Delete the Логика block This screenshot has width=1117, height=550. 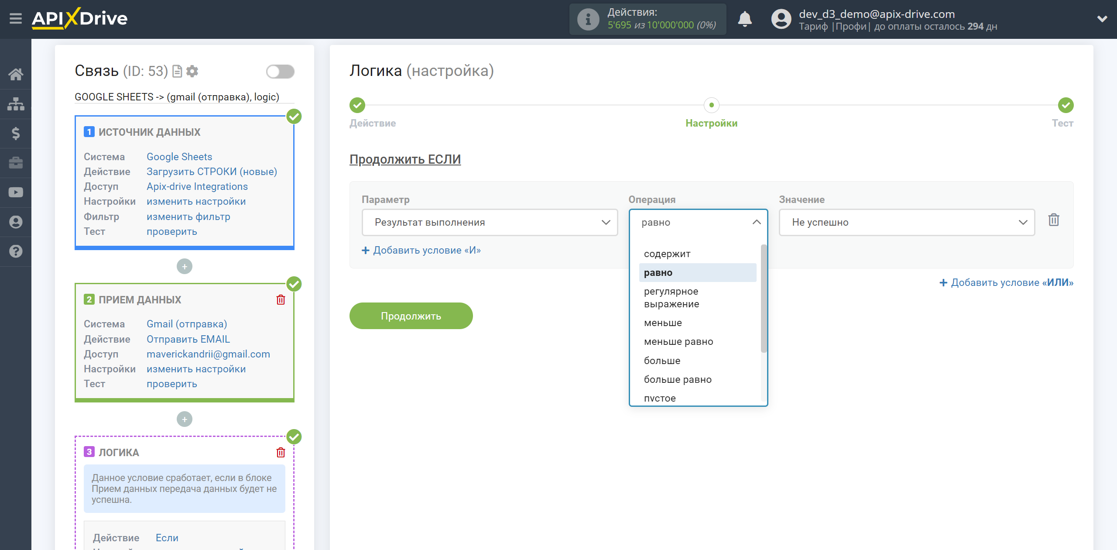tap(281, 453)
